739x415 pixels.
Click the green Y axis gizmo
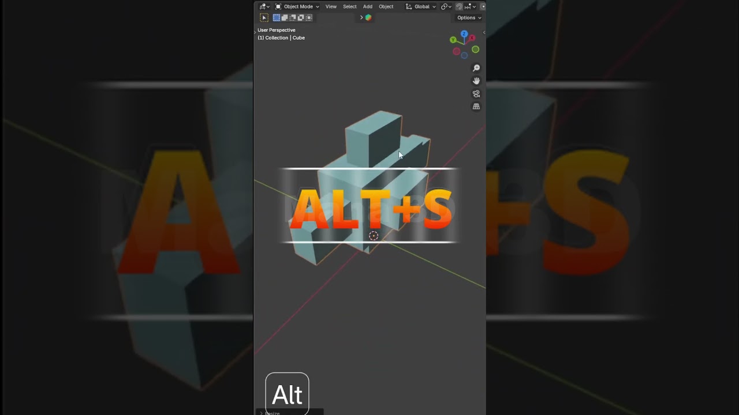tap(453, 40)
